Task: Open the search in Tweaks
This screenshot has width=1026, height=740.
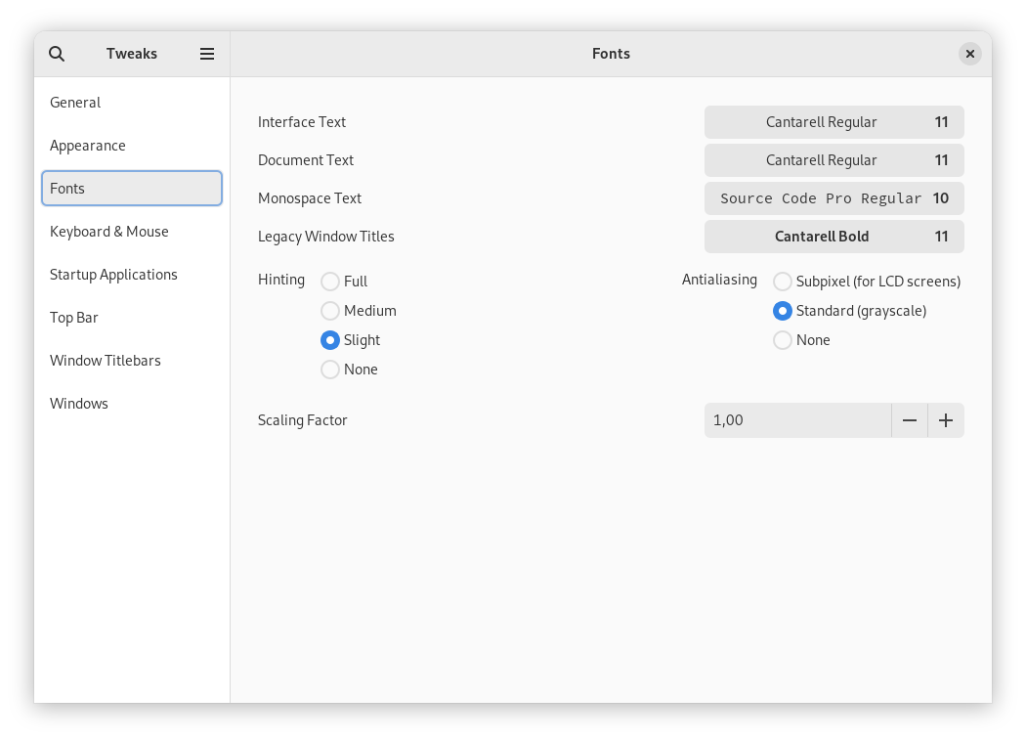Action: click(57, 54)
